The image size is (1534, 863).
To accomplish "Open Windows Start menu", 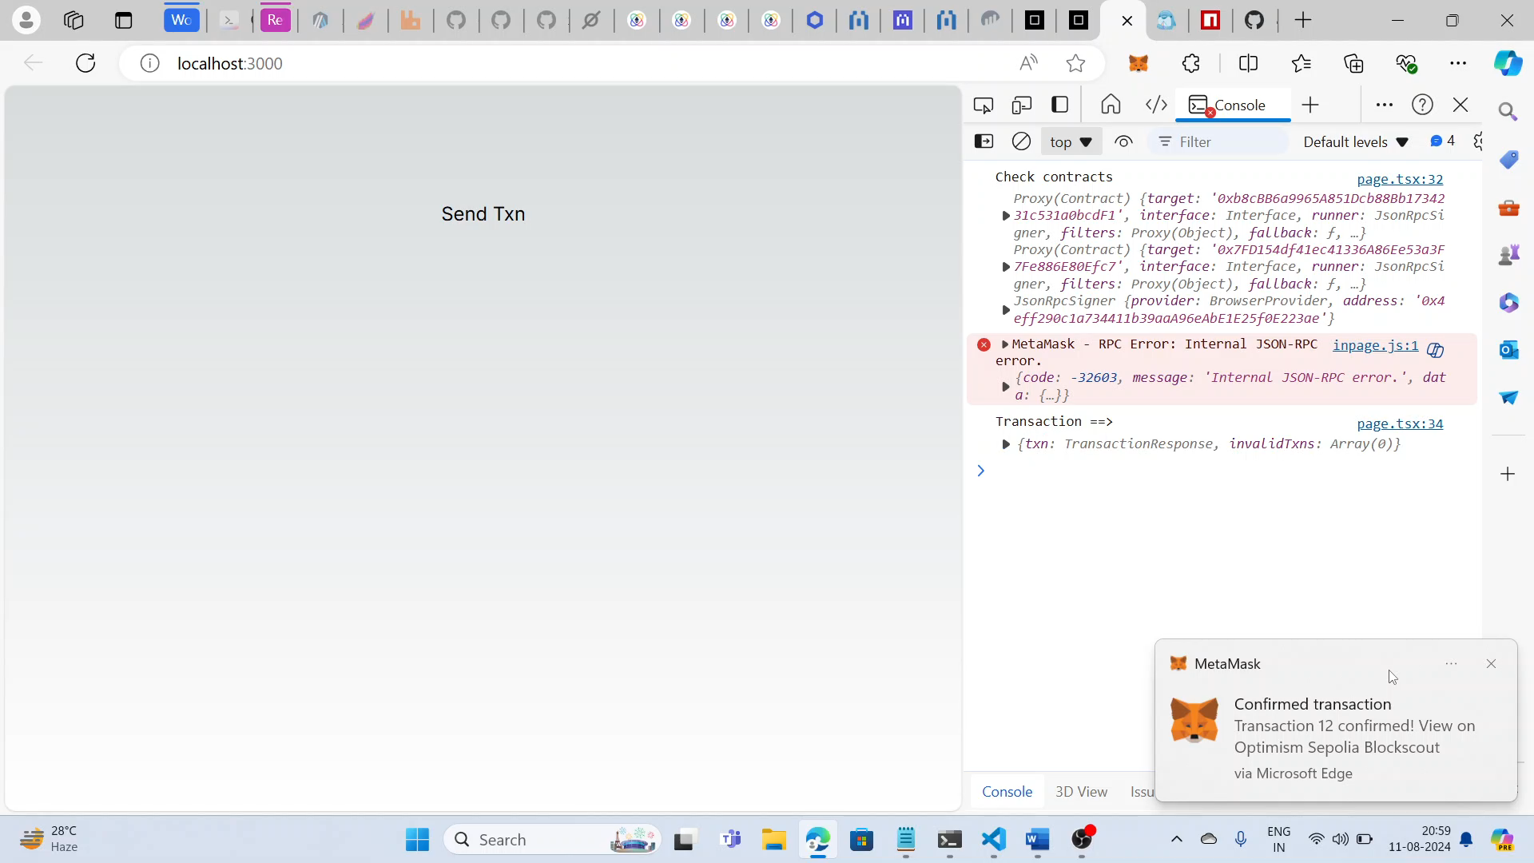I will tap(417, 839).
